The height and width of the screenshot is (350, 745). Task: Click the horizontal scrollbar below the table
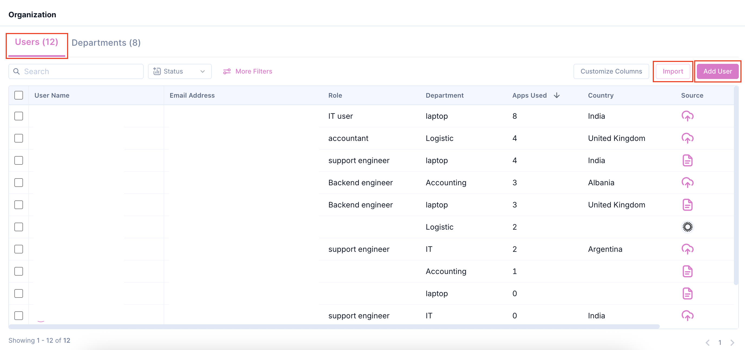click(x=334, y=326)
